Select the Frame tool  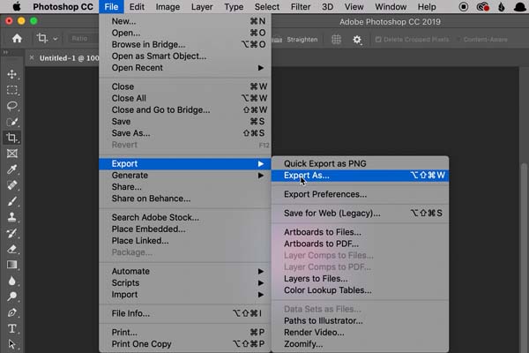12,154
